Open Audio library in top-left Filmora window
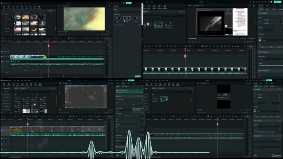 coord(13,7)
